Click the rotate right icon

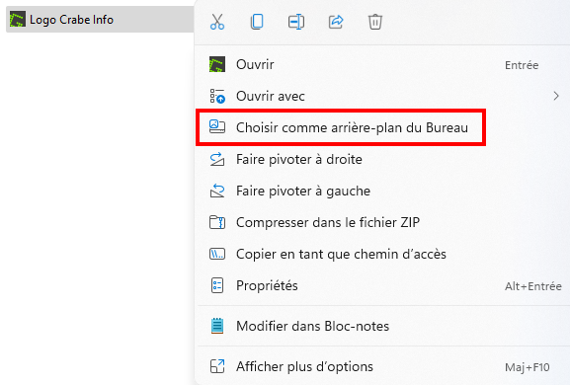point(217,160)
